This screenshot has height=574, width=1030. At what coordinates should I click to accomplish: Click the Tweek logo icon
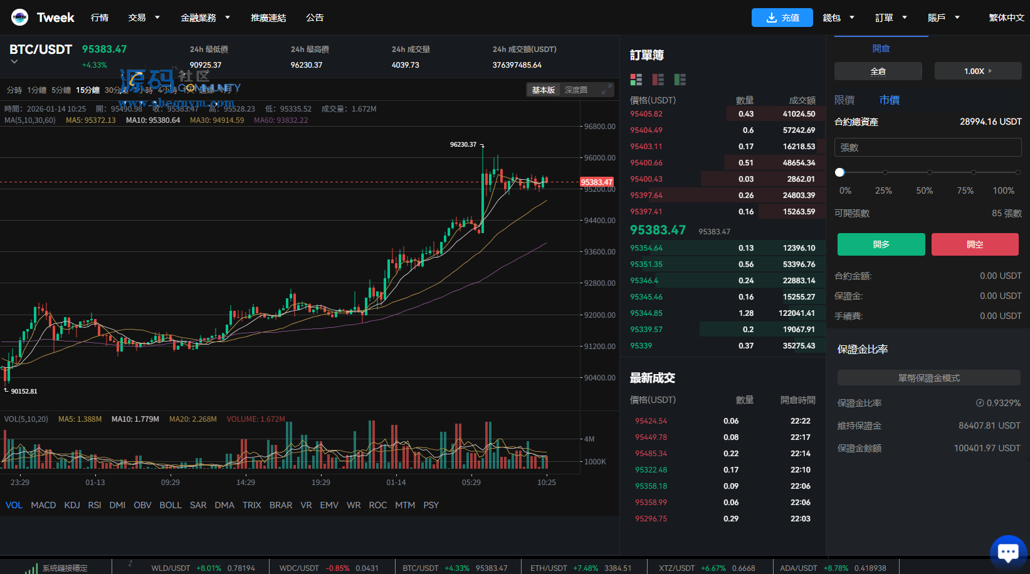(19, 18)
